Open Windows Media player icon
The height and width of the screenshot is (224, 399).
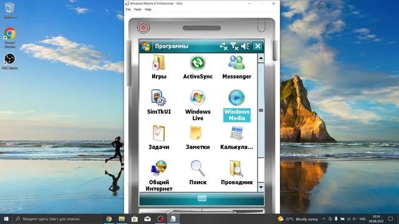(x=237, y=98)
